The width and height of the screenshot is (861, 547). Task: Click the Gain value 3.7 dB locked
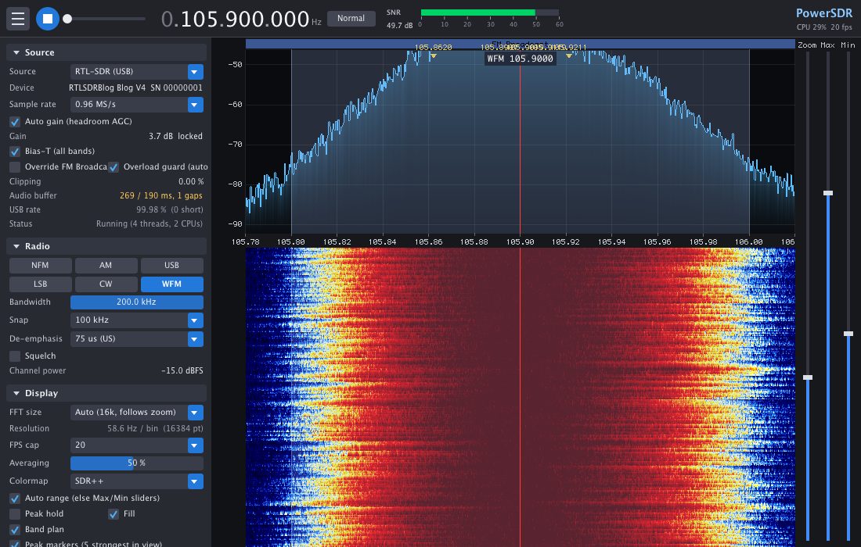[175, 137]
